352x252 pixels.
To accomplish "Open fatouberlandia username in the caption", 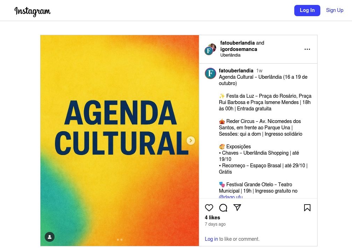I will [236, 71].
